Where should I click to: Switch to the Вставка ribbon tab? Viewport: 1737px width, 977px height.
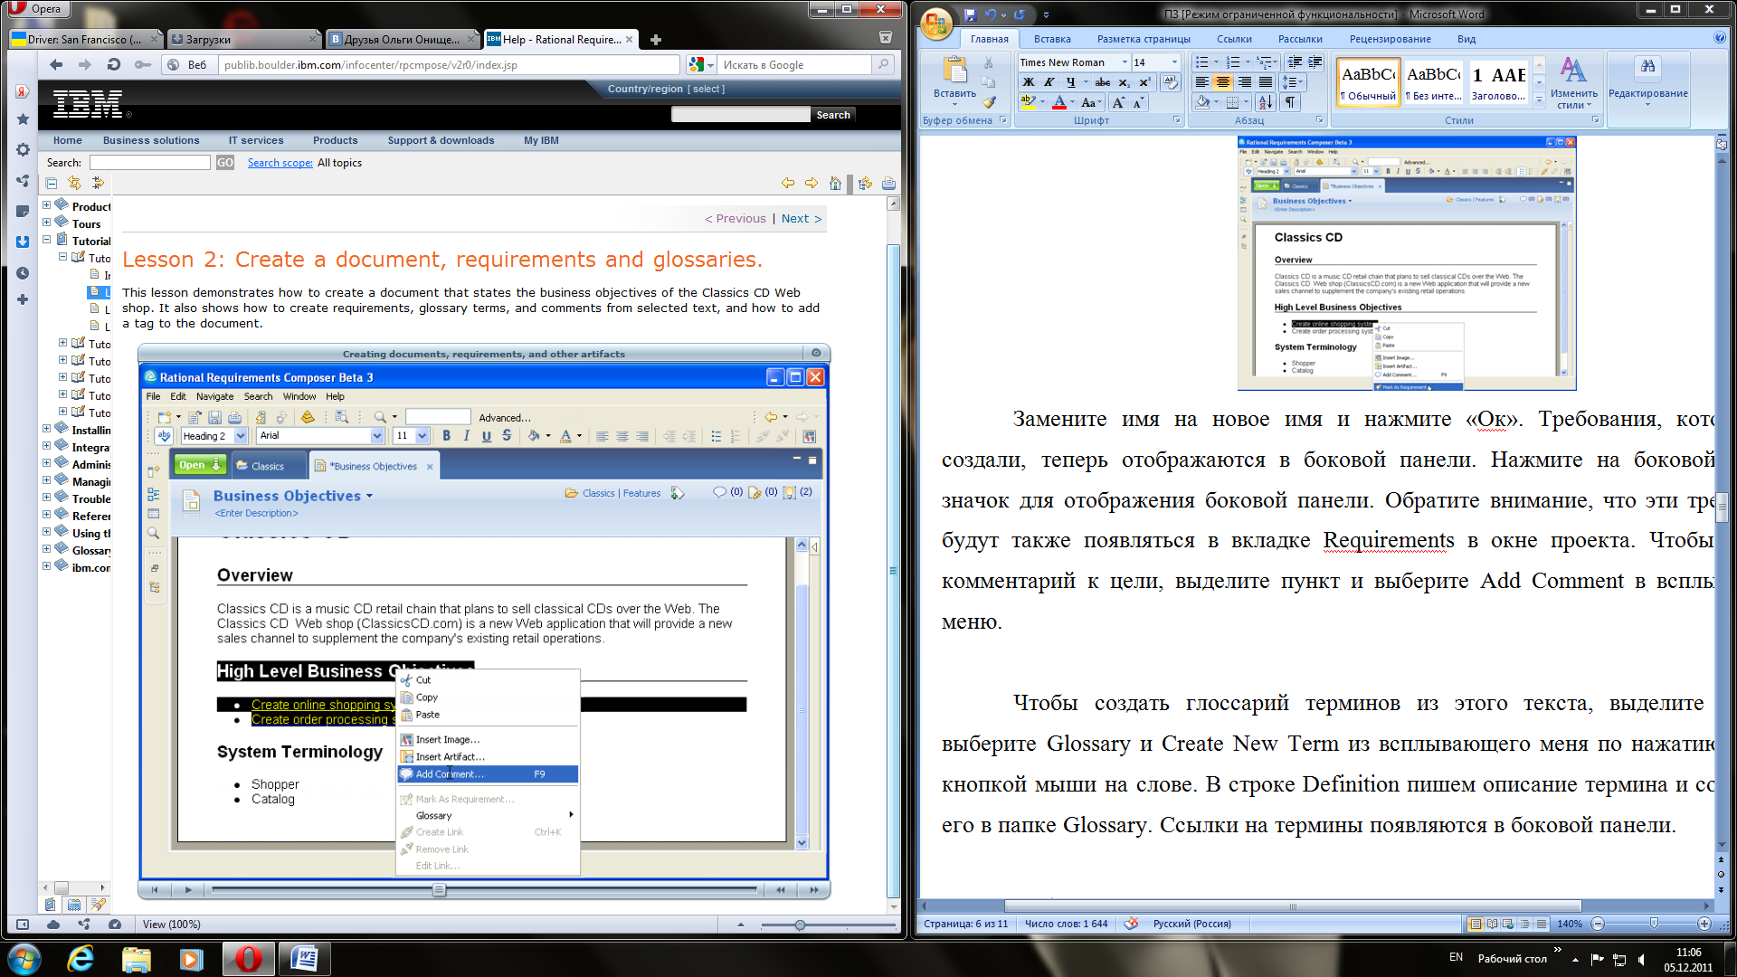coord(1052,39)
